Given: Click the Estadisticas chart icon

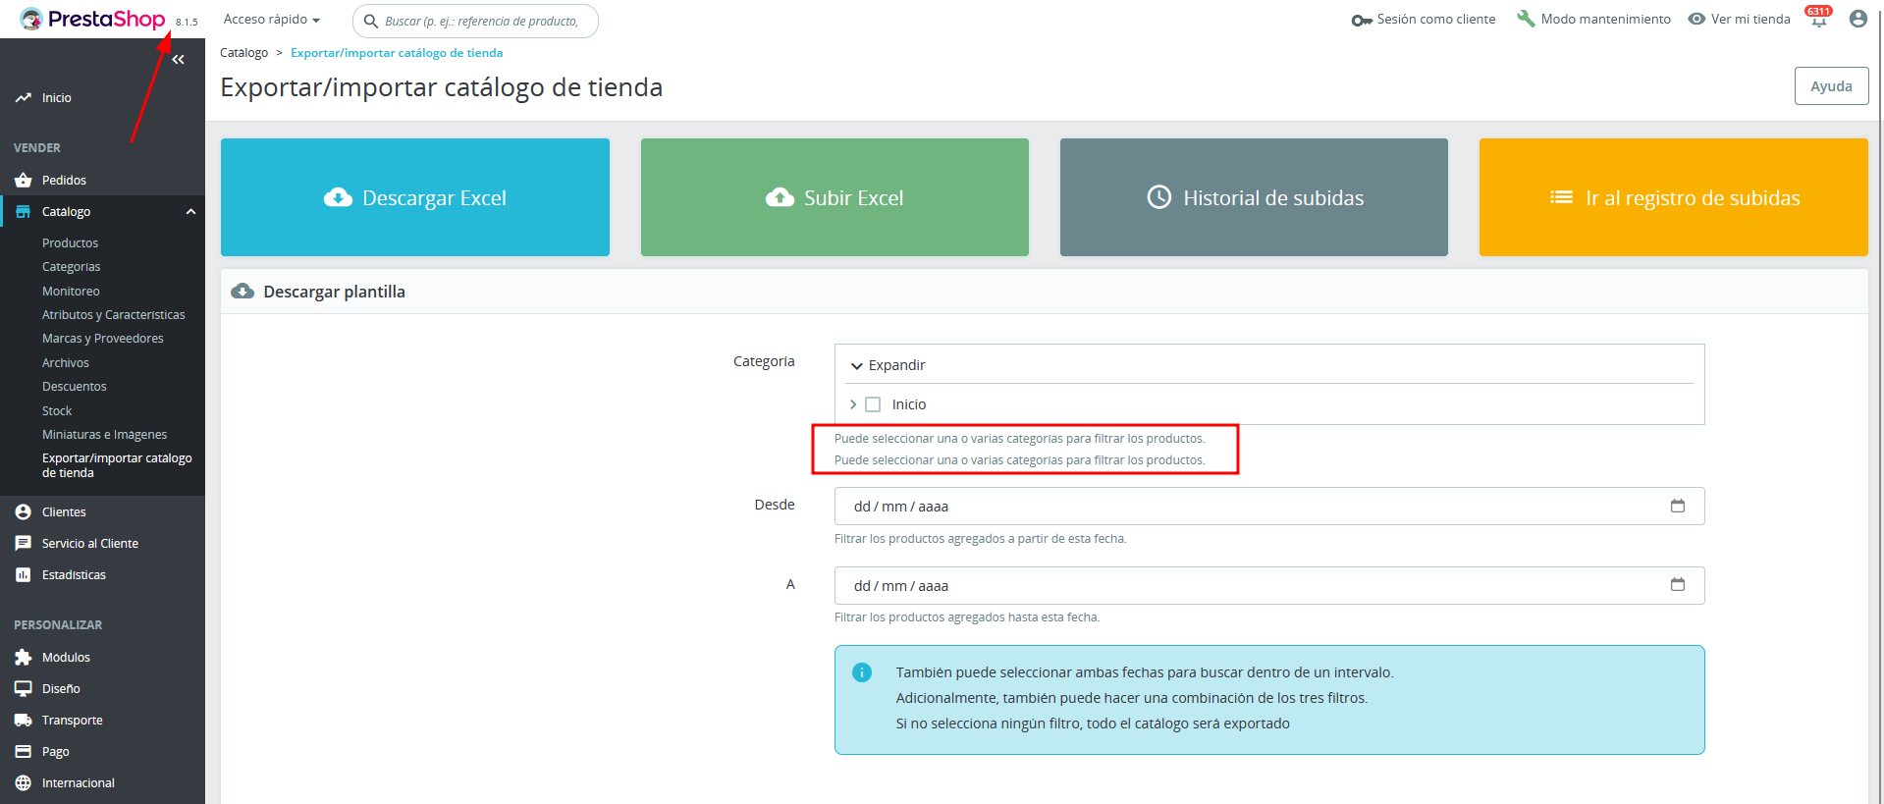Looking at the screenshot, I should (24, 575).
